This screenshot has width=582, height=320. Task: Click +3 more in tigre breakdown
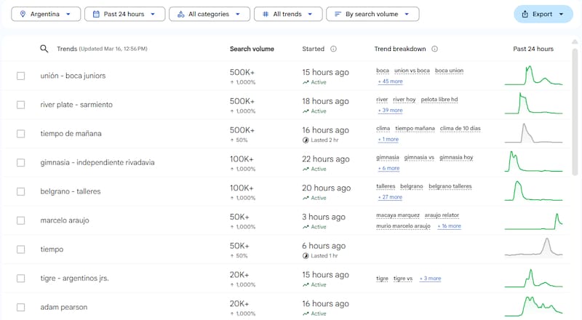point(430,279)
